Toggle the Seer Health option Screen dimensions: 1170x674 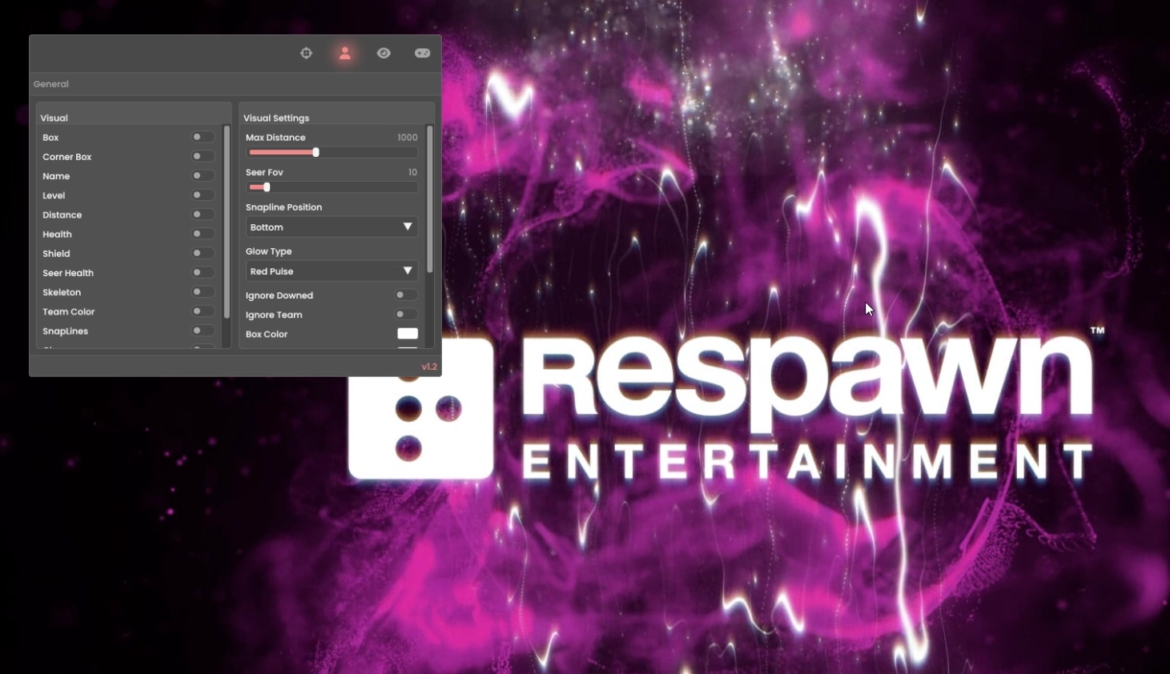click(202, 273)
